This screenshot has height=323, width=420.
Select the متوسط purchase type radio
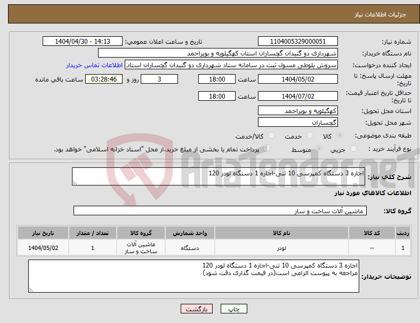click(319, 149)
